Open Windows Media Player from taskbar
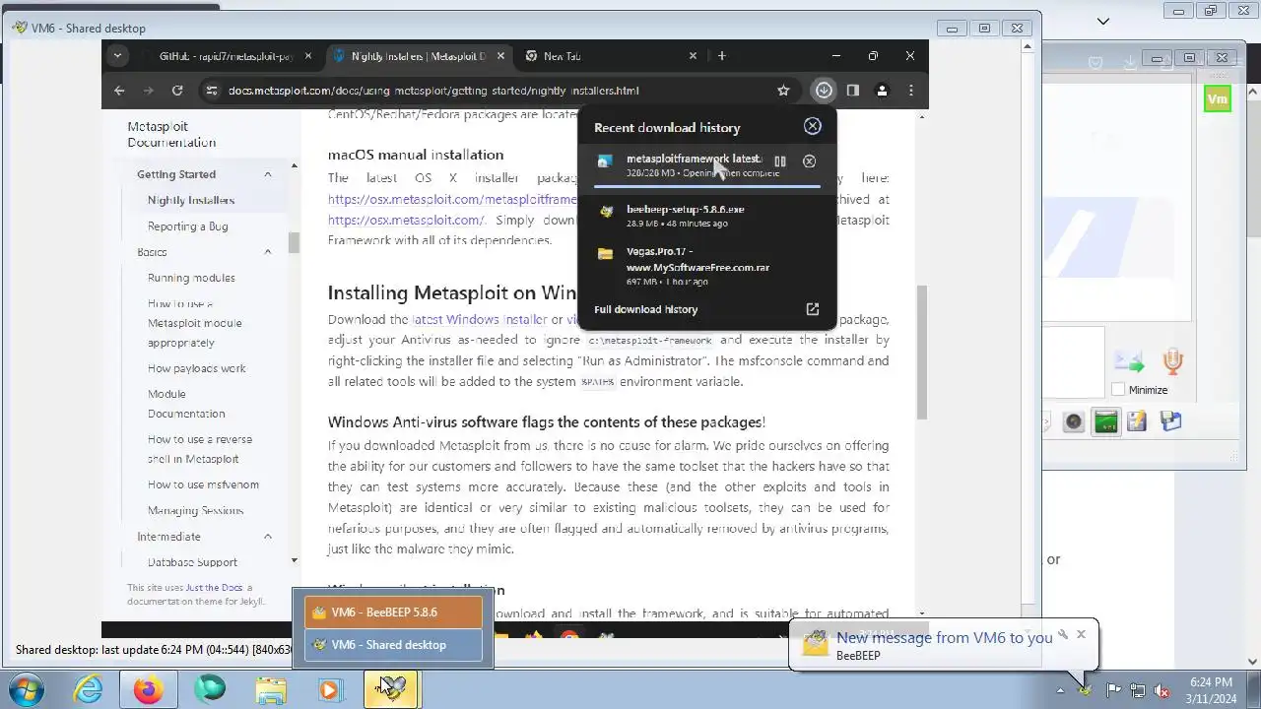Viewport: 1261px width, 709px height. tap(330, 689)
